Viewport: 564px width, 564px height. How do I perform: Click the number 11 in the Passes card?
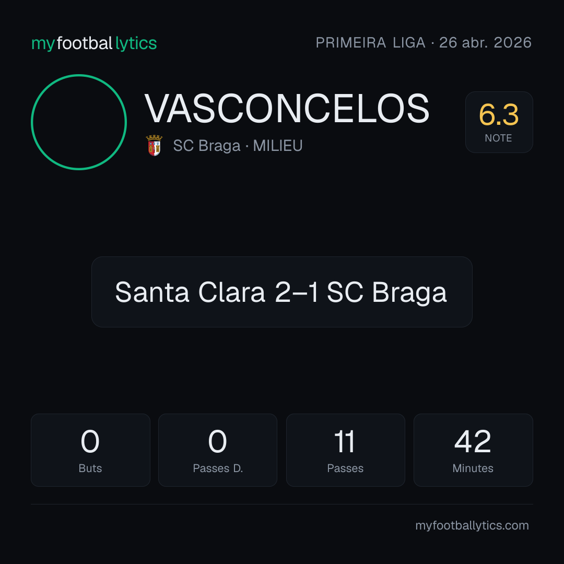point(345,441)
